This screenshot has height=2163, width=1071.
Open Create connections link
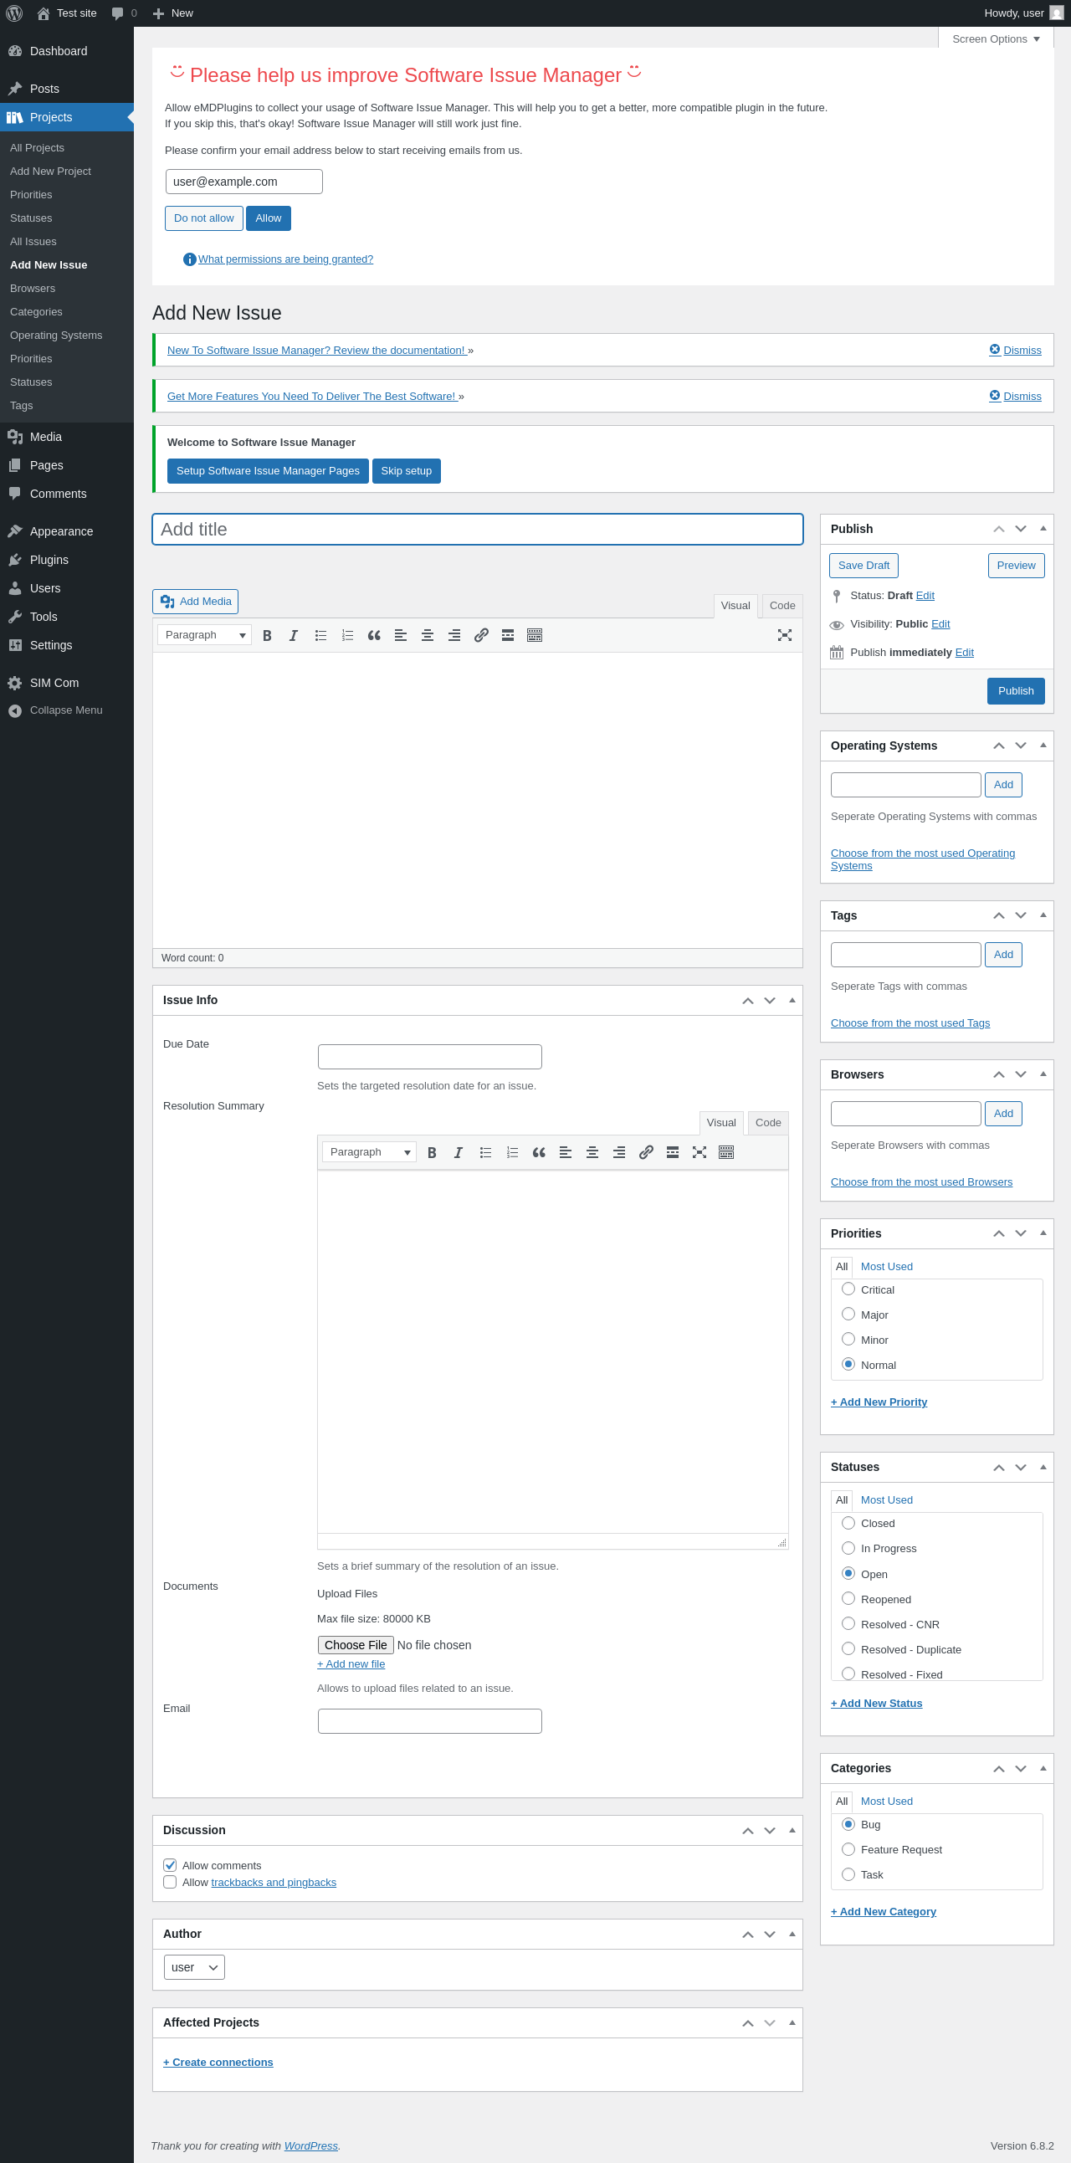[x=218, y=2063]
